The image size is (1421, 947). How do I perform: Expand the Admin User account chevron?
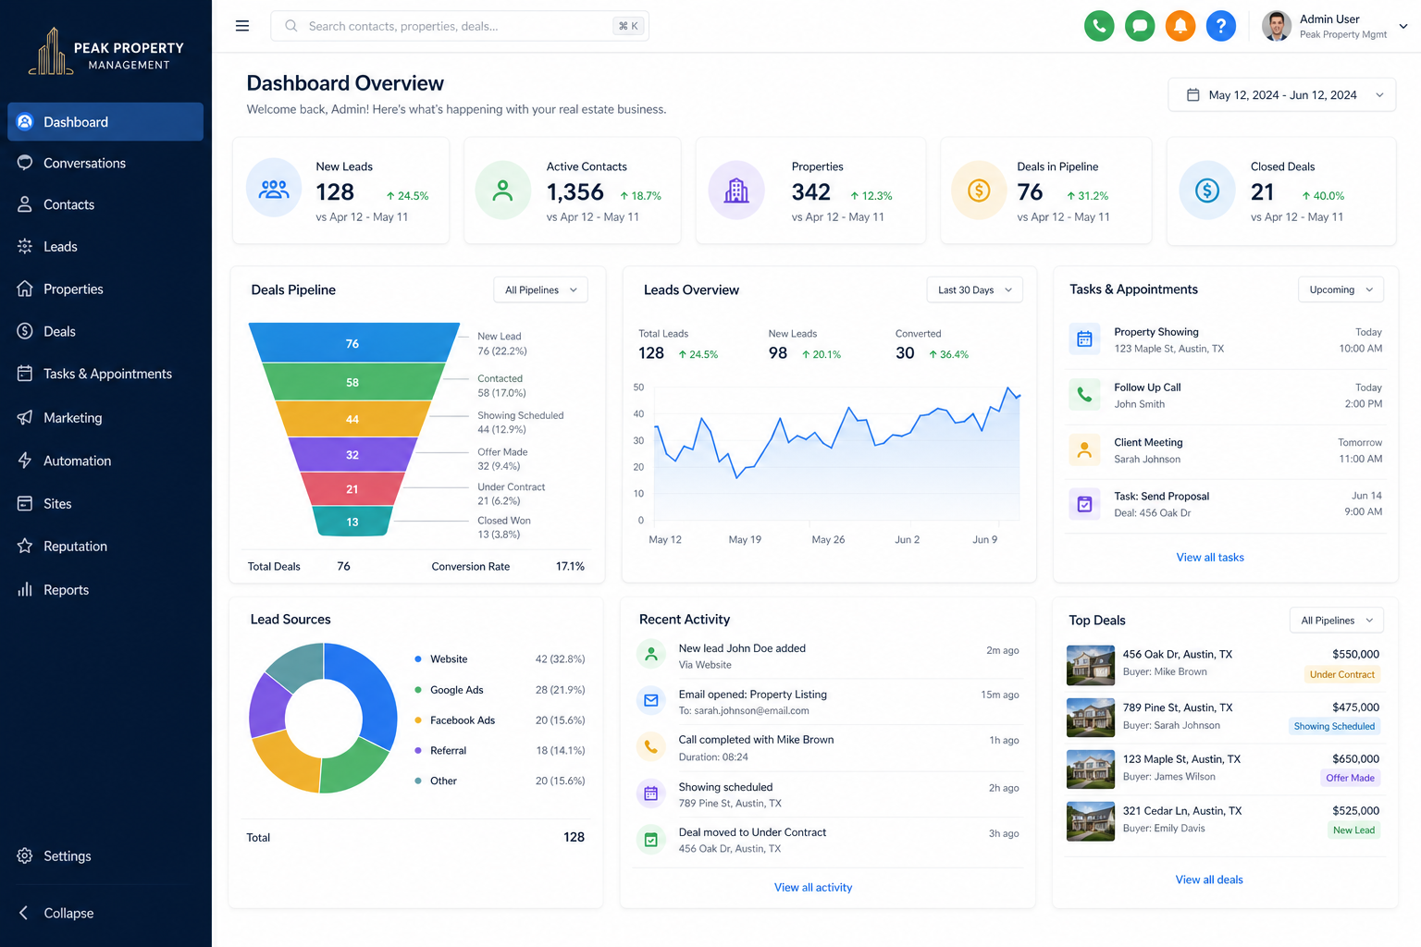click(x=1403, y=27)
